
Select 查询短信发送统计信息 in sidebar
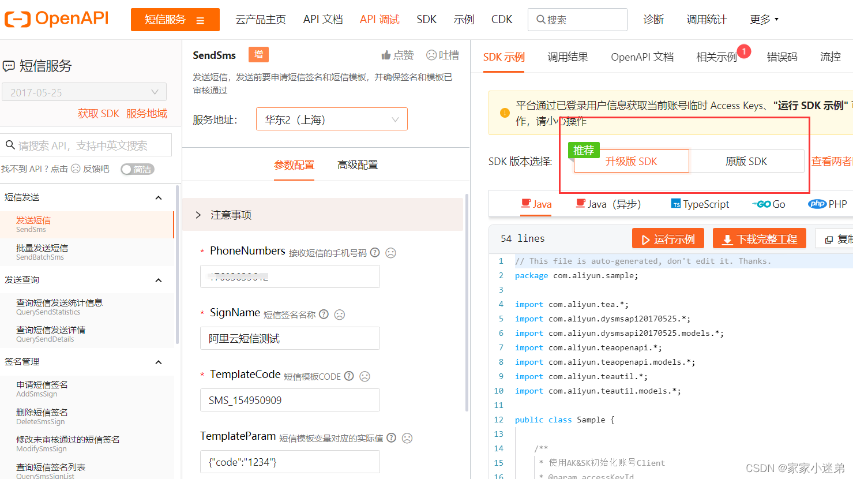coord(87,307)
